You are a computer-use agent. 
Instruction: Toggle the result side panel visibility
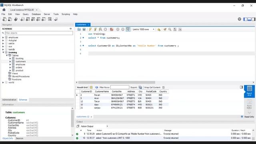coord(241,87)
